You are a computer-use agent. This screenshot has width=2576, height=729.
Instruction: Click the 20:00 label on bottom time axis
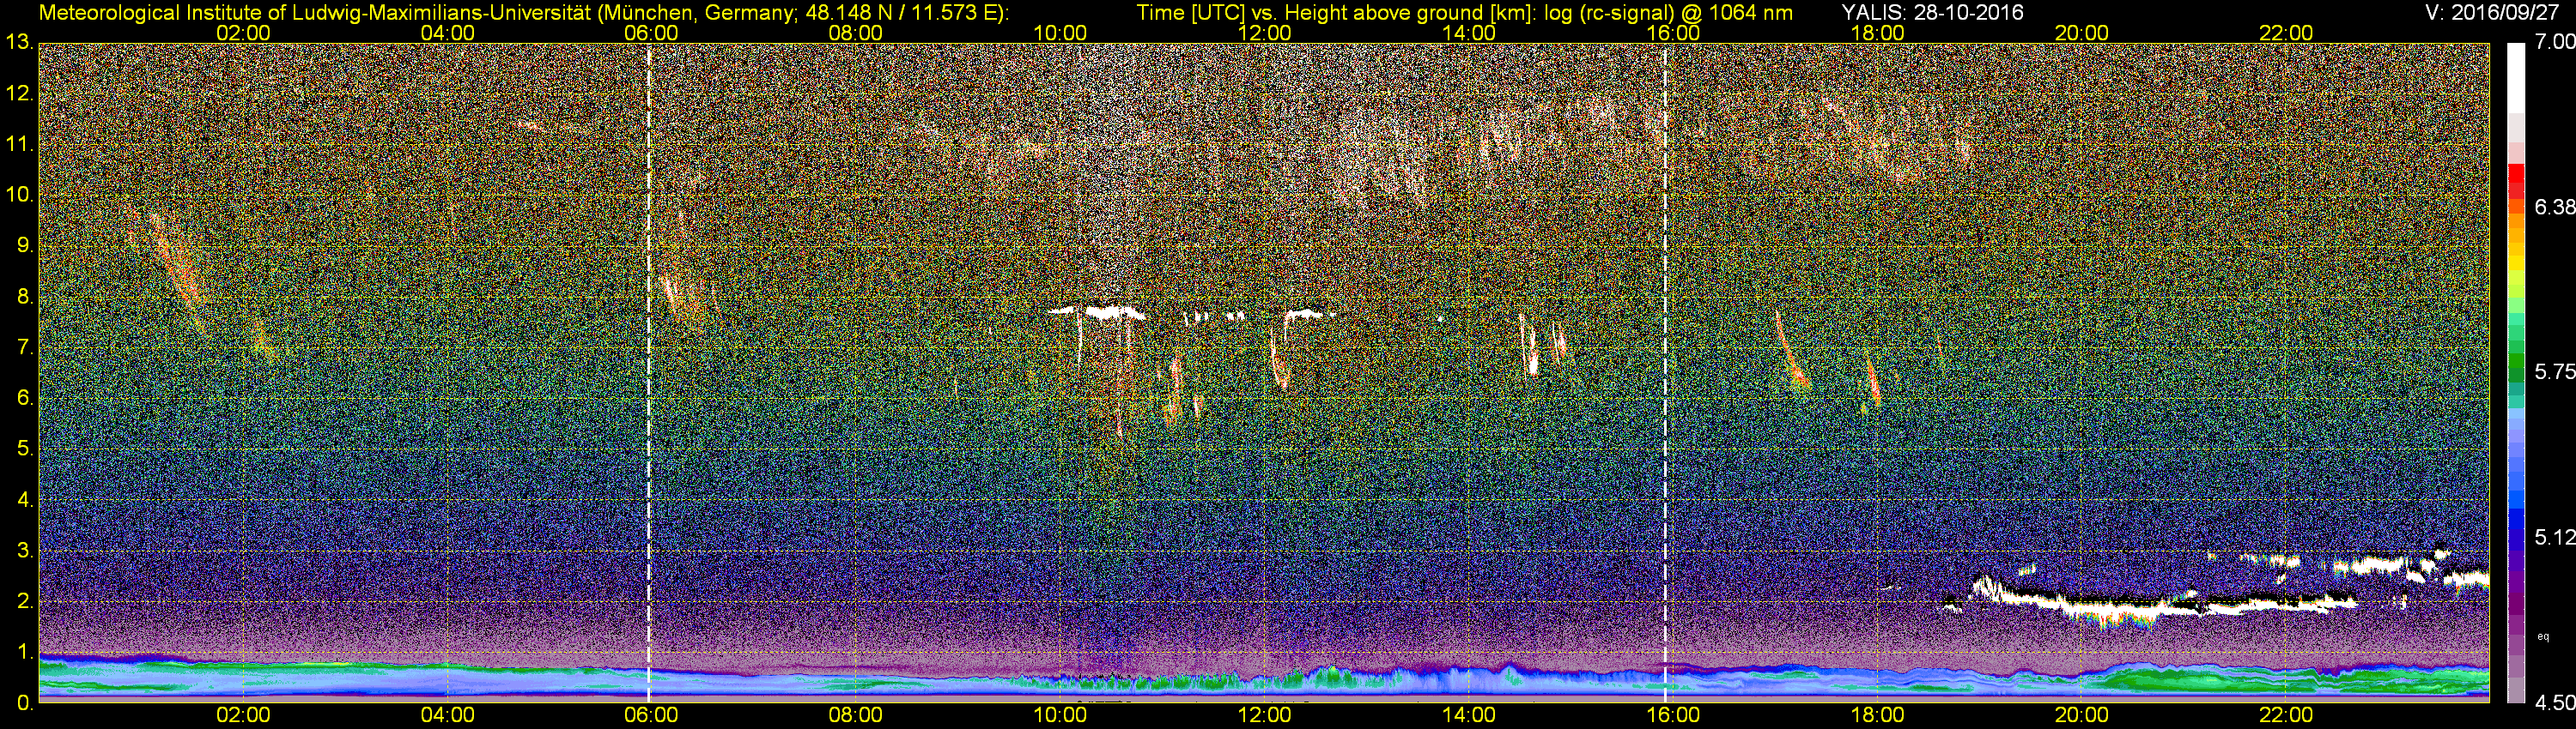coord(2082,715)
